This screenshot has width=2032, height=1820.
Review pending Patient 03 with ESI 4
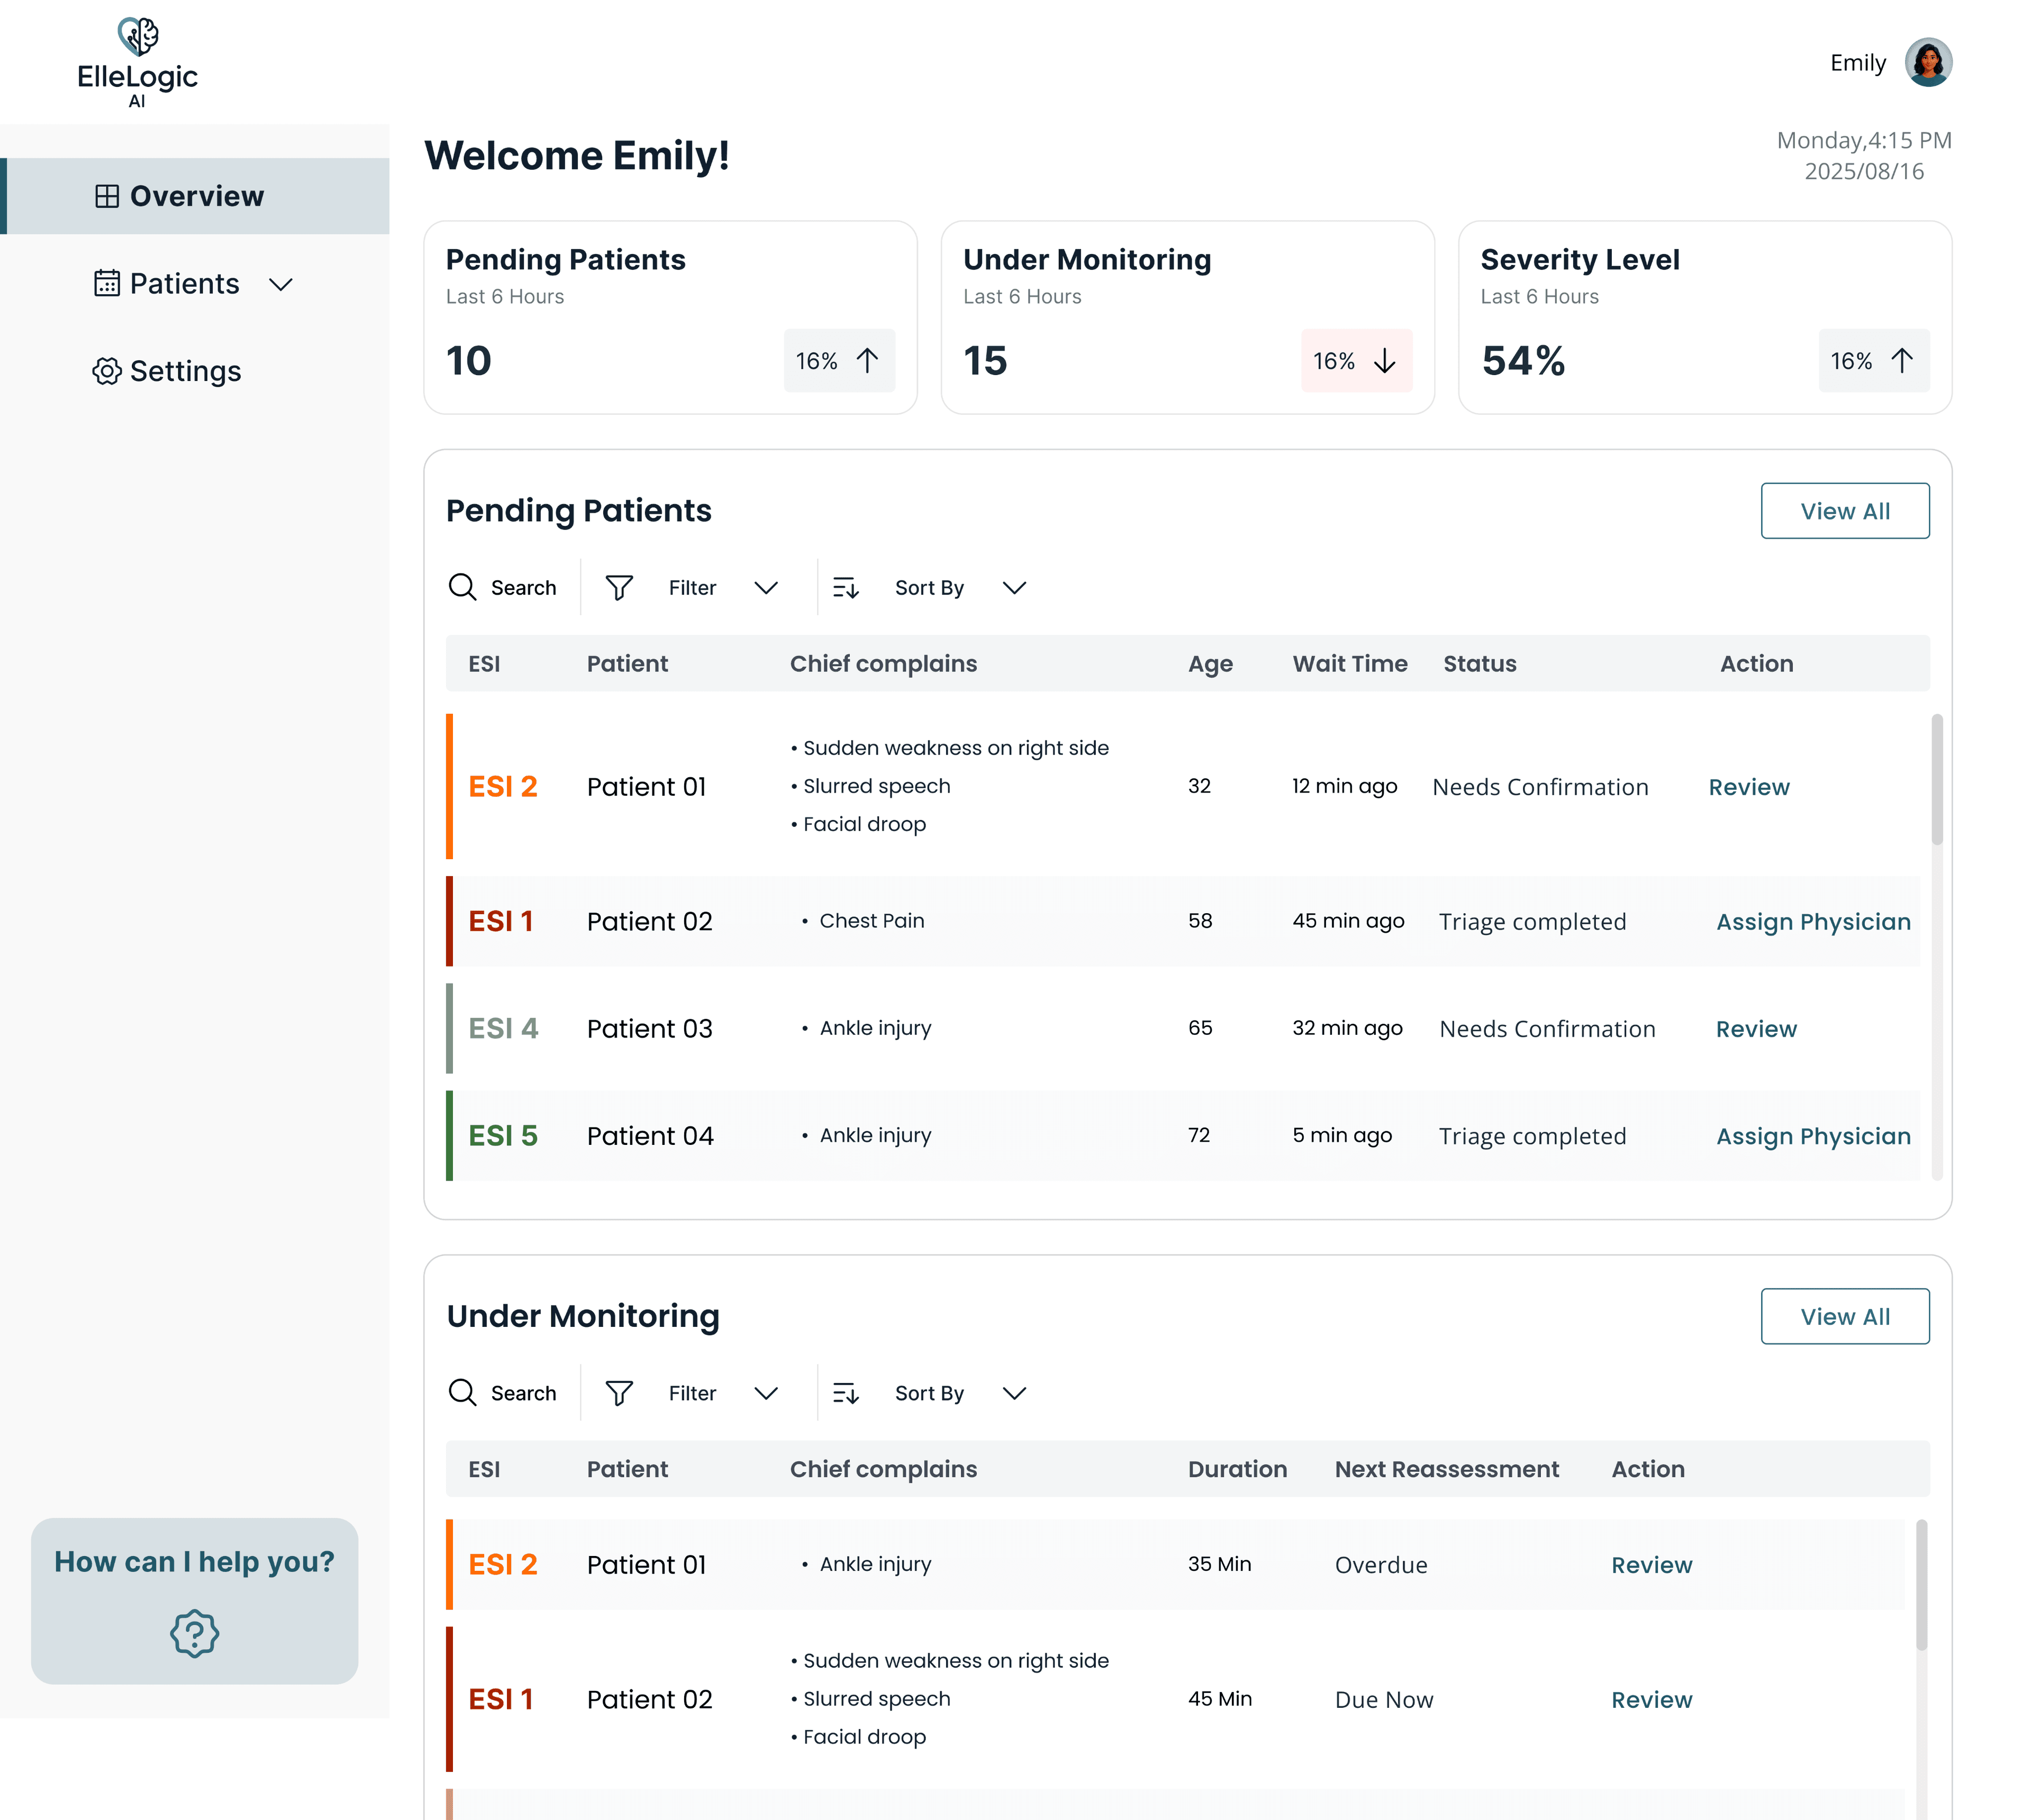click(x=1756, y=1029)
